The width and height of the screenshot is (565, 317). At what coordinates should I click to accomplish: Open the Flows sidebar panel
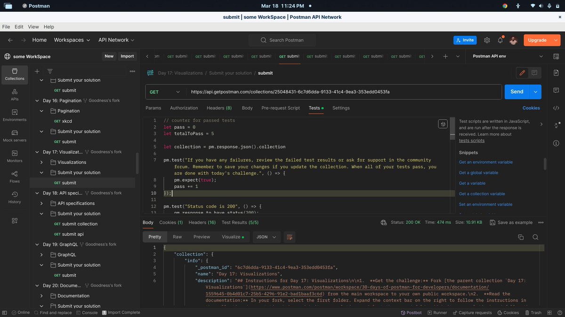[x=15, y=177]
